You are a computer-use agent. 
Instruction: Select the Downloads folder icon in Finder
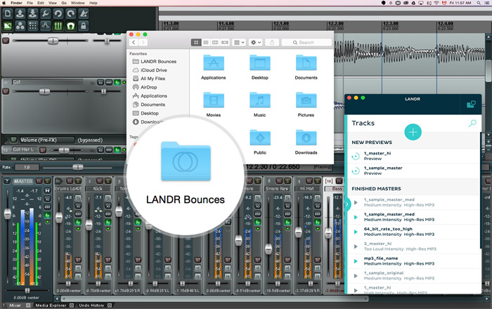coord(306,138)
